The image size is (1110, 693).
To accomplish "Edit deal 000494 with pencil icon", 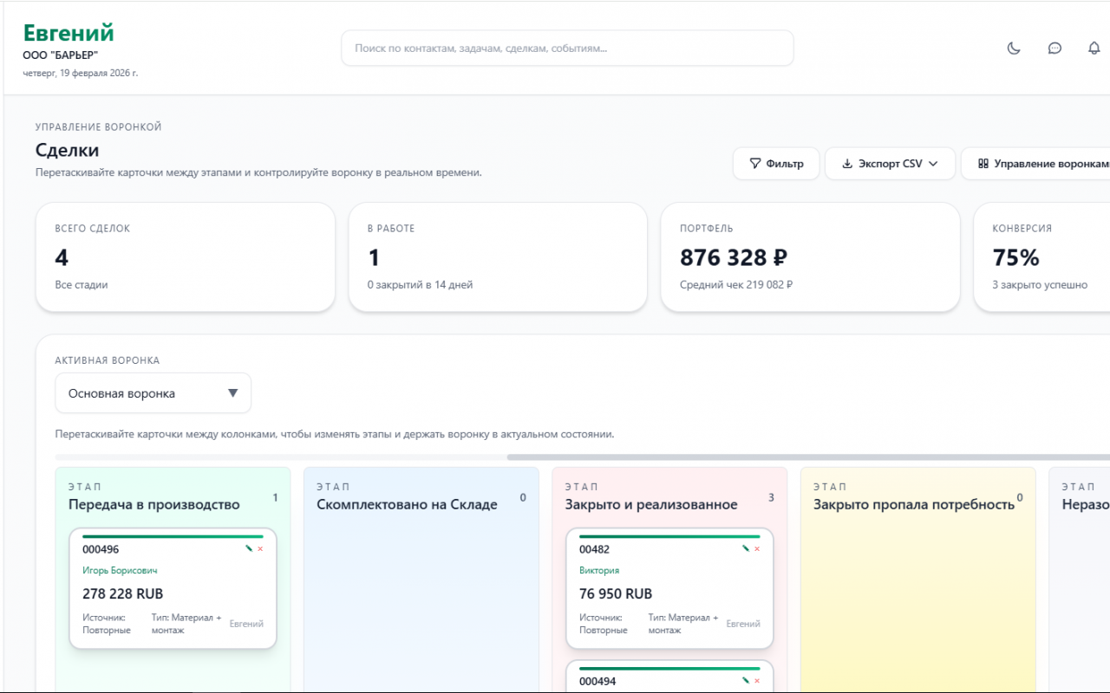I will (x=746, y=682).
